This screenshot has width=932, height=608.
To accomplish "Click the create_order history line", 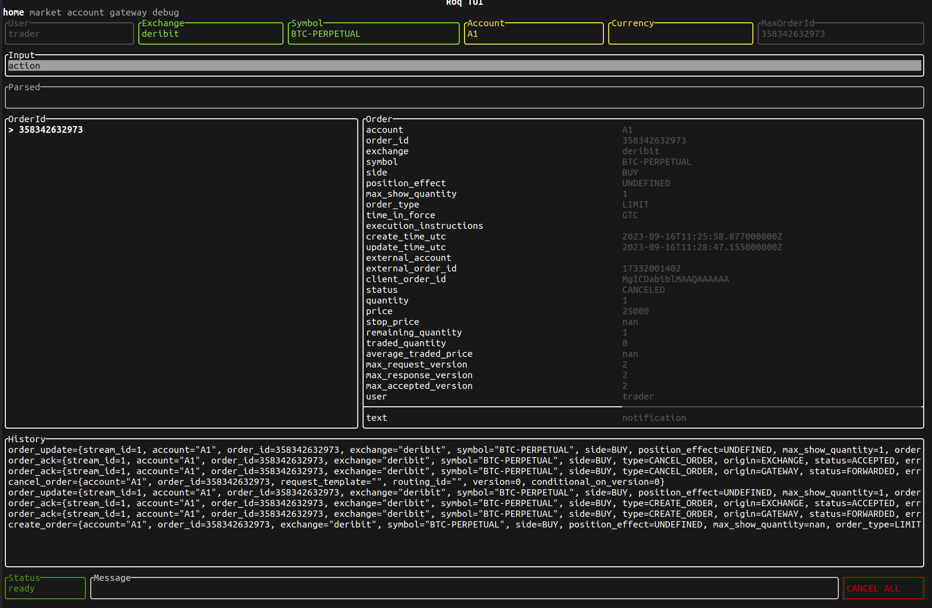I will pos(465,524).
